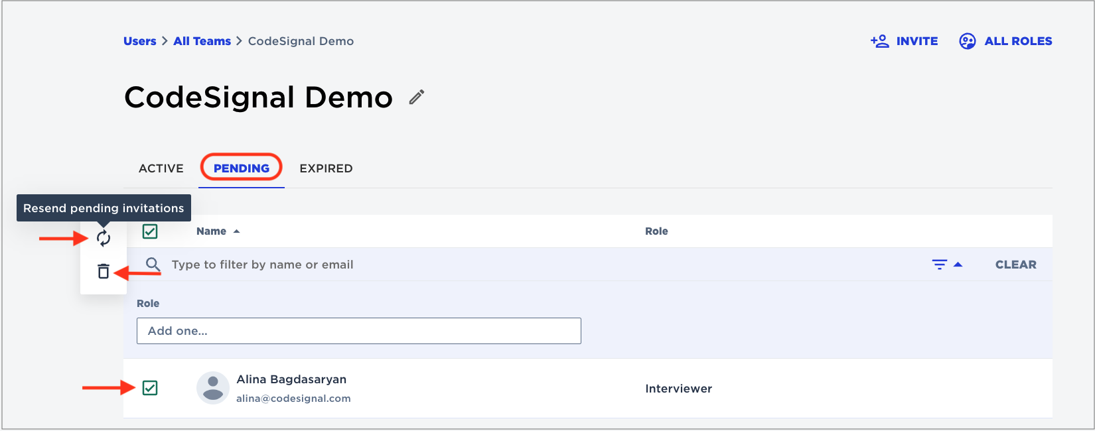This screenshot has height=431, width=1095.
Task: Click the CodeSignal Demo breadcrumb text
Action: (x=301, y=41)
